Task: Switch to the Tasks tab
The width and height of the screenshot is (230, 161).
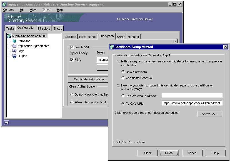Action: [x=10, y=28]
